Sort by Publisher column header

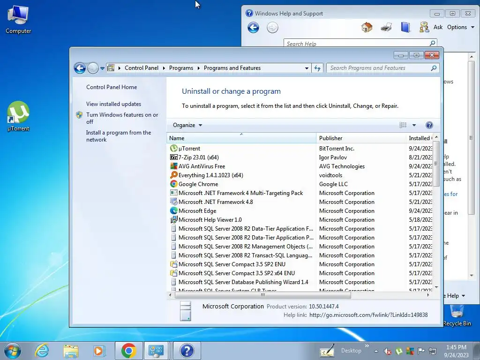(x=361, y=138)
